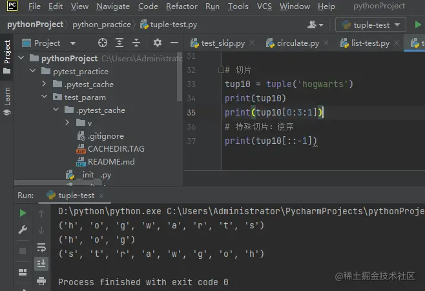The height and width of the screenshot is (291, 425).
Task: Open the tuple-test run configuration dropdown
Action: pyautogui.click(x=371, y=25)
